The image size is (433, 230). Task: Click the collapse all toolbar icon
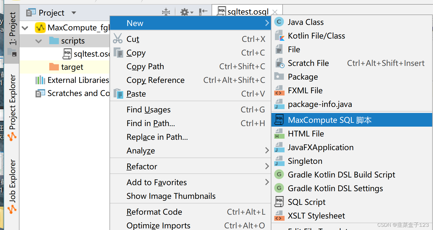click(166, 12)
